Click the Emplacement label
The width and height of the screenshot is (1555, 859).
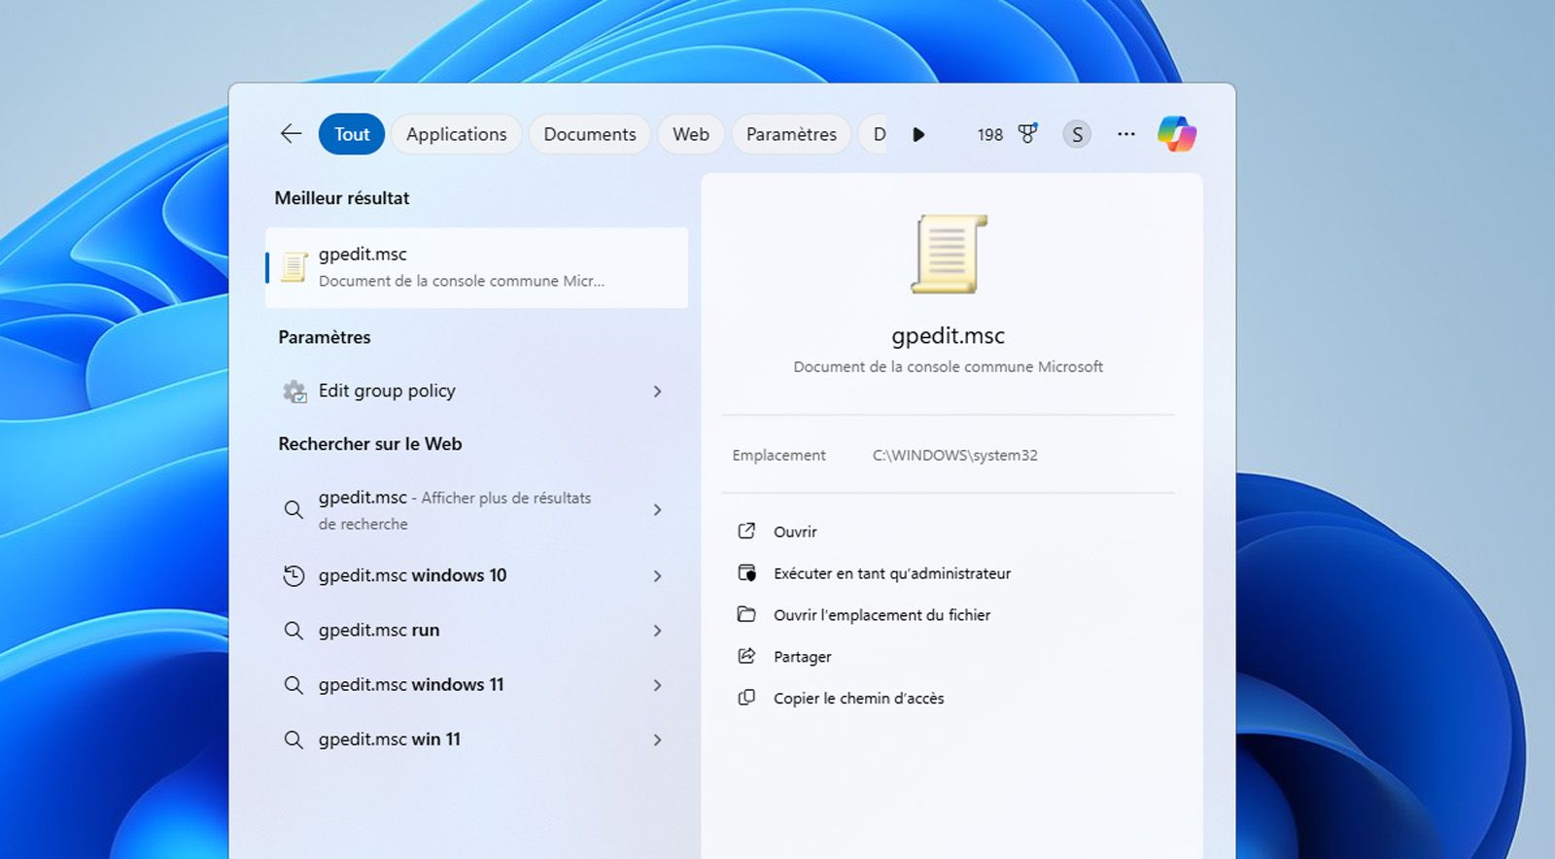pos(778,455)
